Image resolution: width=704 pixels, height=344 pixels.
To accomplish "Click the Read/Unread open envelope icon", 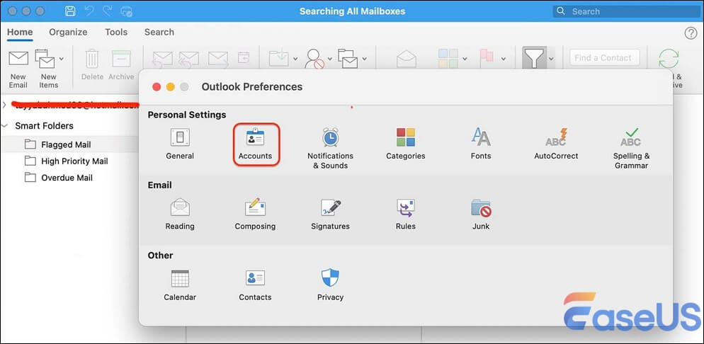I will (407, 59).
